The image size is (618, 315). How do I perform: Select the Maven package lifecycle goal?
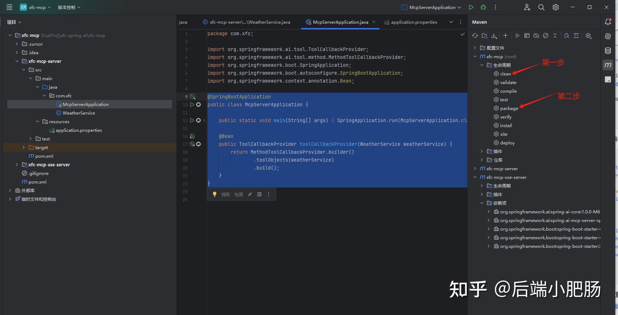[x=509, y=108]
